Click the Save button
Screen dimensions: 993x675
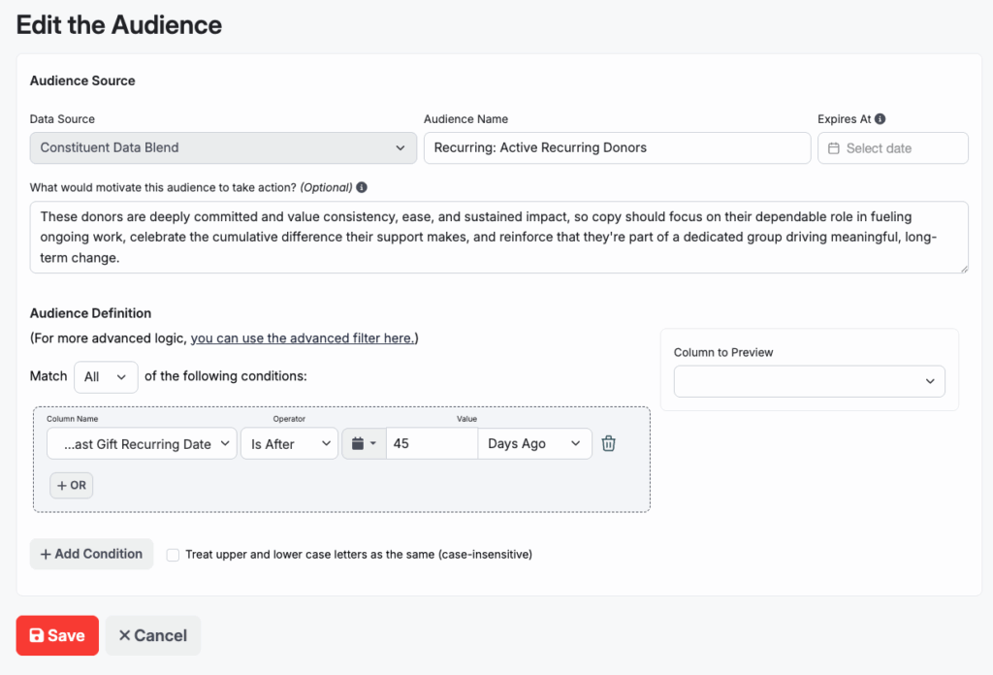pyautogui.click(x=57, y=635)
